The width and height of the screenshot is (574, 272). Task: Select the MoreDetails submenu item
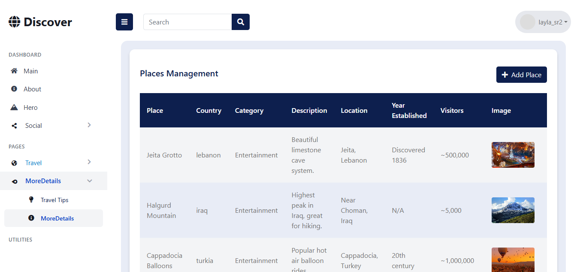(x=57, y=218)
